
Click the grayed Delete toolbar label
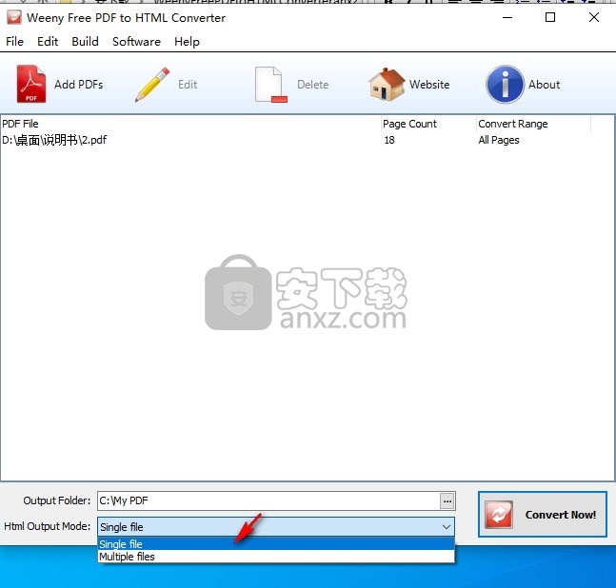pos(312,85)
